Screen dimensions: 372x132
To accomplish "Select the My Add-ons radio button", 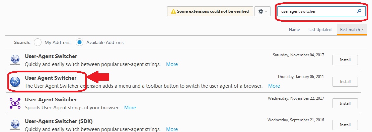I will pos(38,43).
